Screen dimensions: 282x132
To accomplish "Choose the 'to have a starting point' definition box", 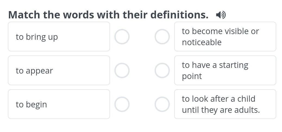I will pos(225,71).
